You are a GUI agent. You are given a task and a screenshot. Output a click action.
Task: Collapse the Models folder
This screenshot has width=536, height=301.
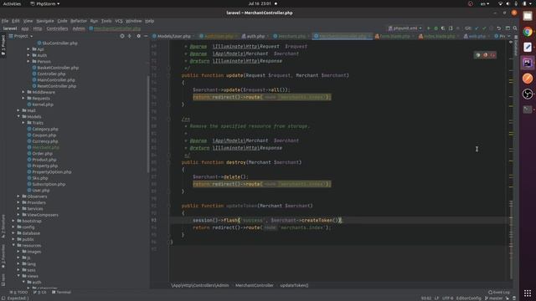(18, 117)
